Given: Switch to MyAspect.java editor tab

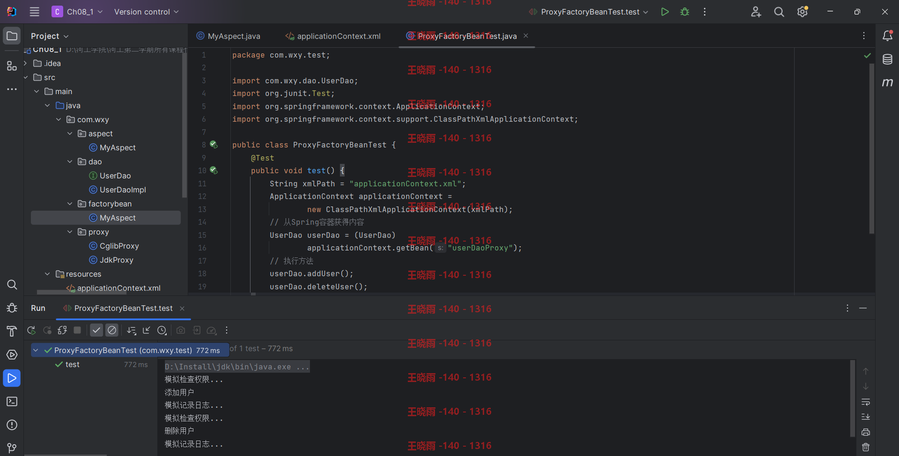Looking at the screenshot, I should click(228, 36).
